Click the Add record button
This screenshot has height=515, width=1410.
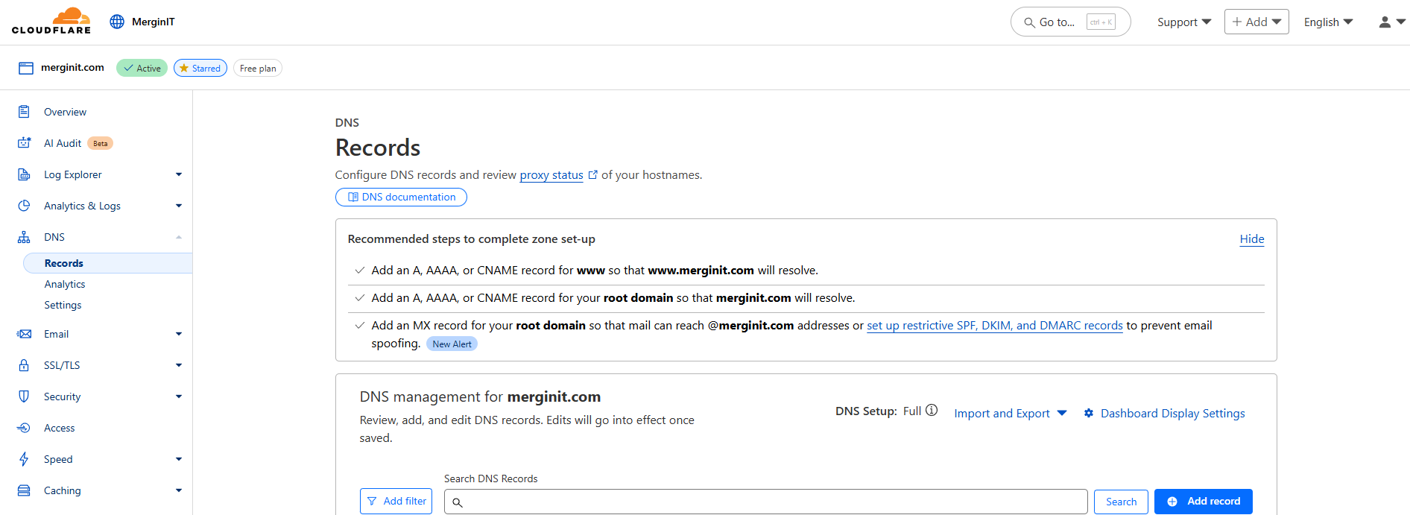[x=1203, y=502]
